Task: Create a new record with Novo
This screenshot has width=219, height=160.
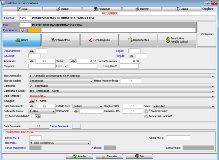Action: pyautogui.click(x=23, y=9)
